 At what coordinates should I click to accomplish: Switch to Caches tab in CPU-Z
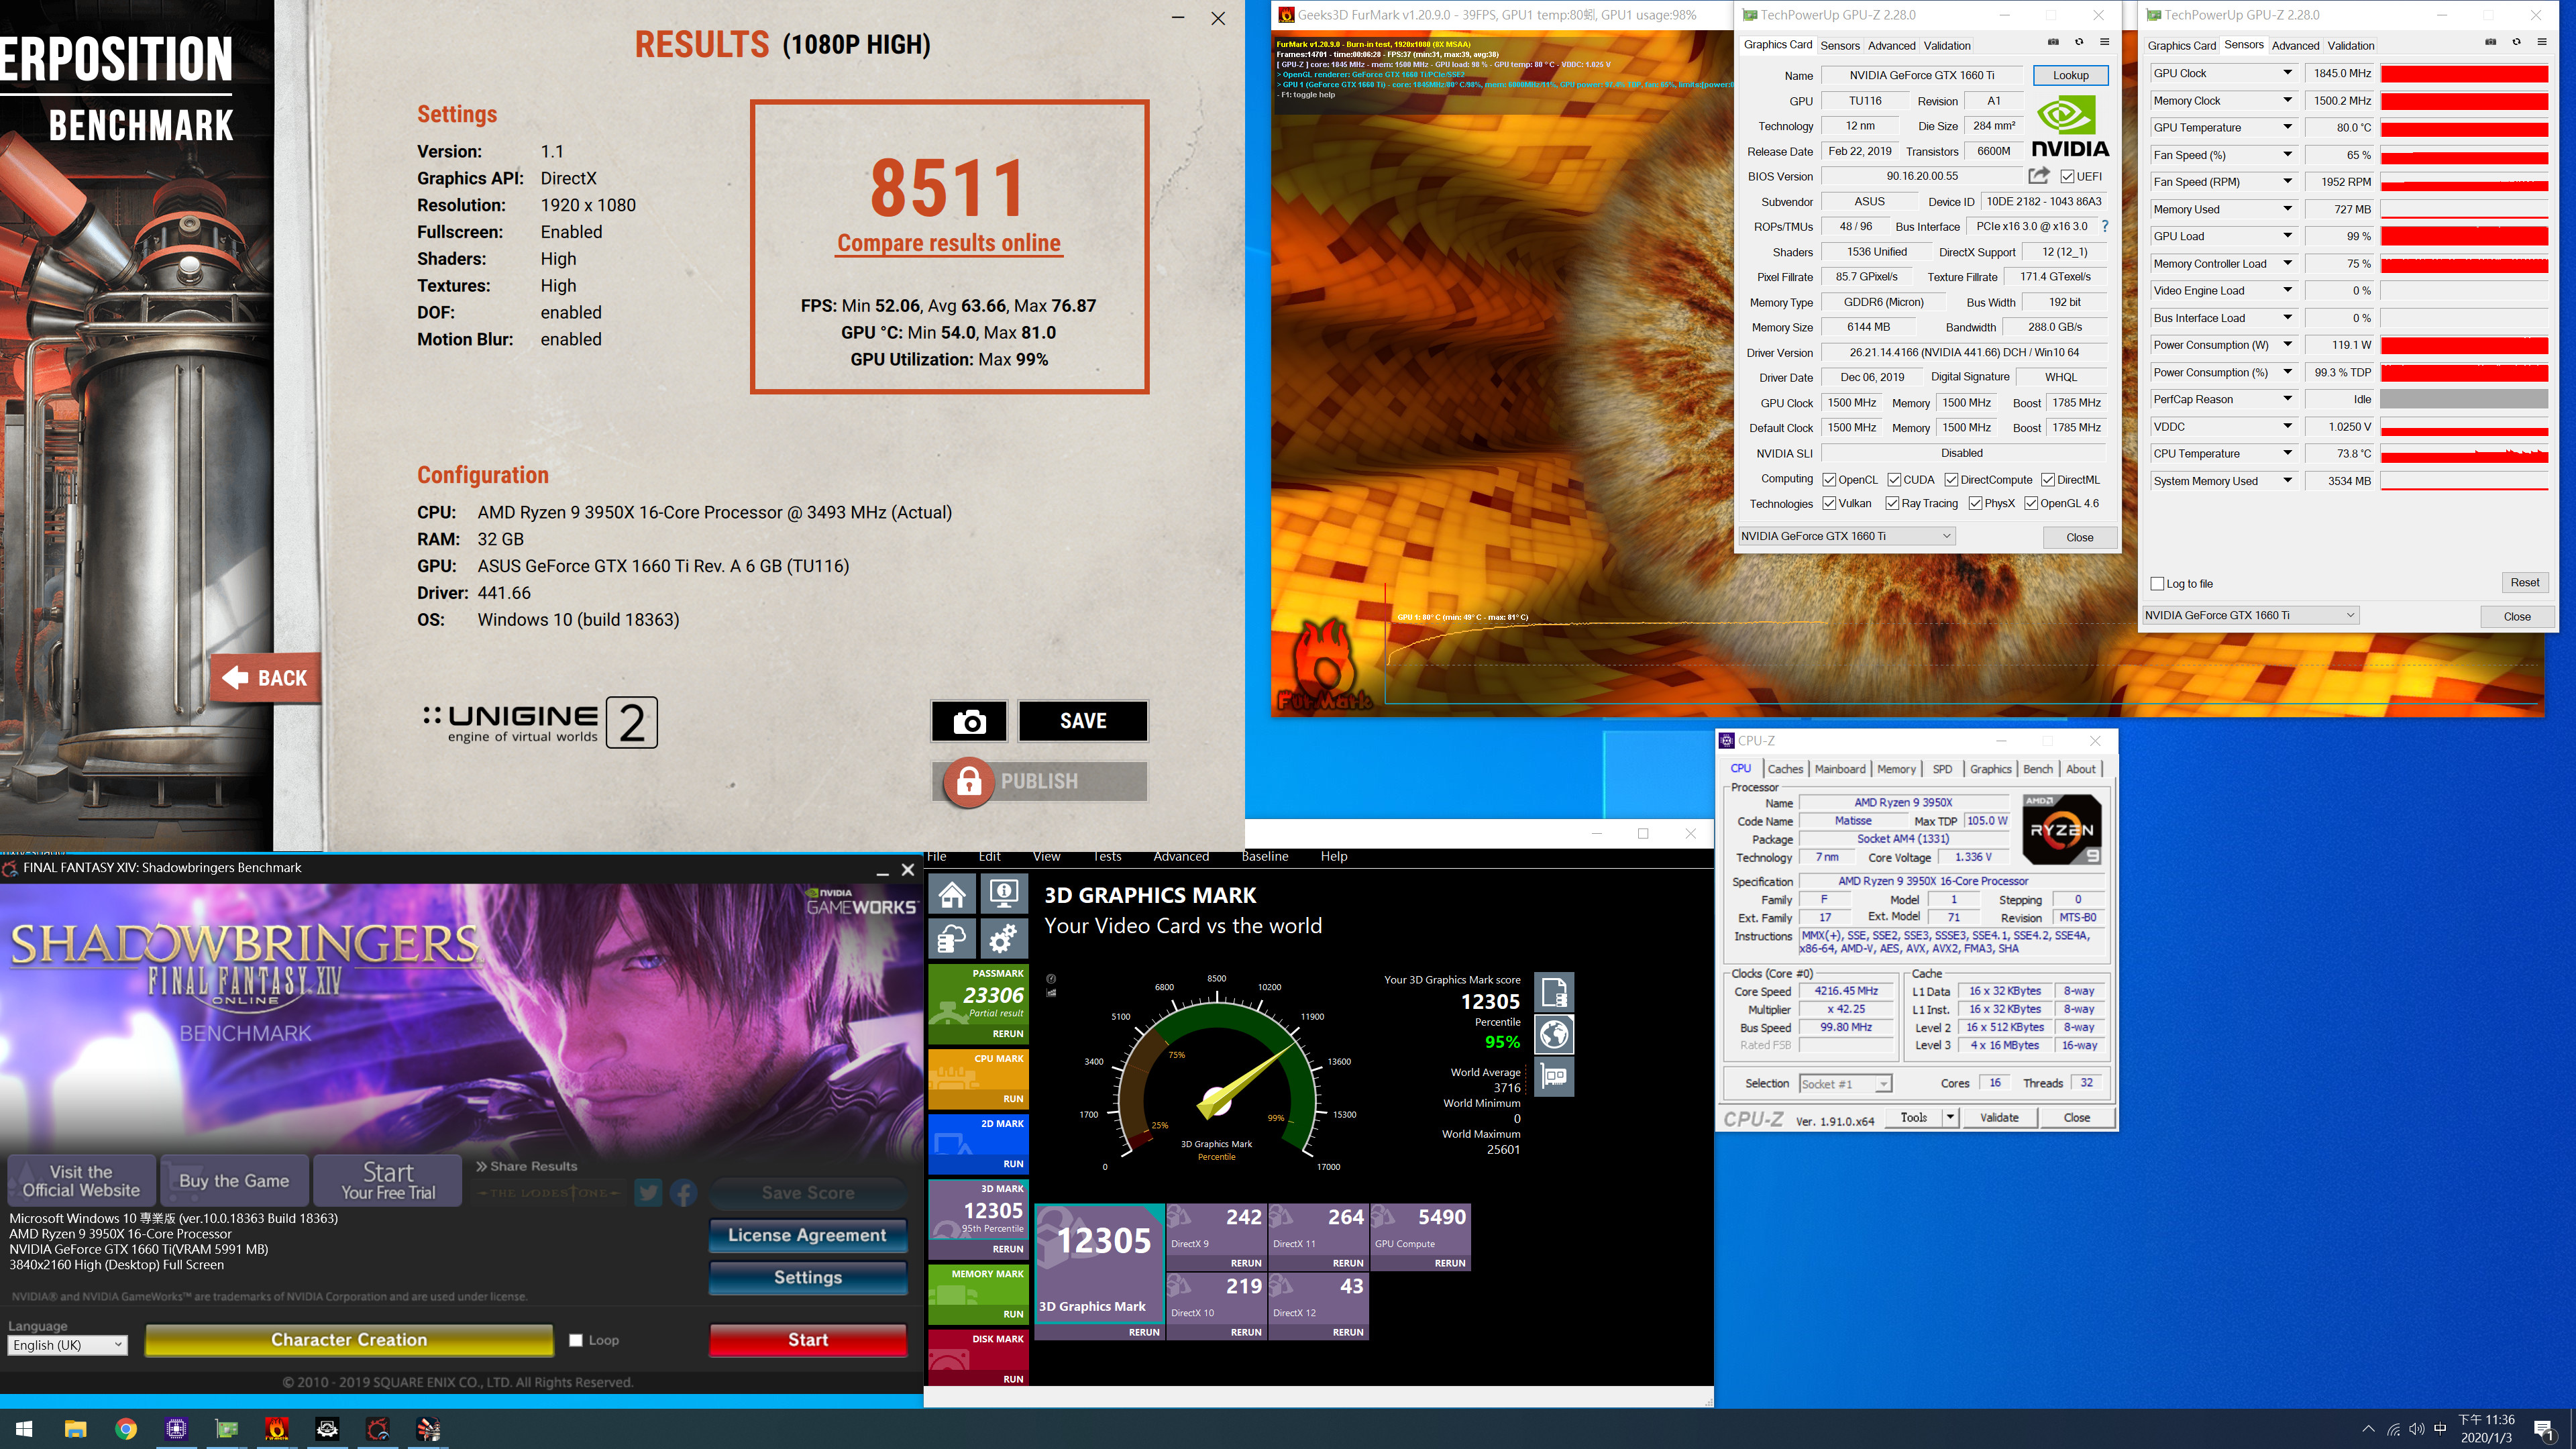pos(1785,769)
